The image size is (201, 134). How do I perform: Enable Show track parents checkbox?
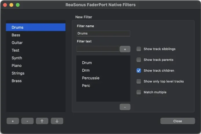139,60
